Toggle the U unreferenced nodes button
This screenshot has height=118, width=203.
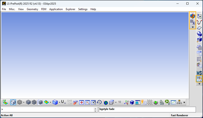(63, 102)
